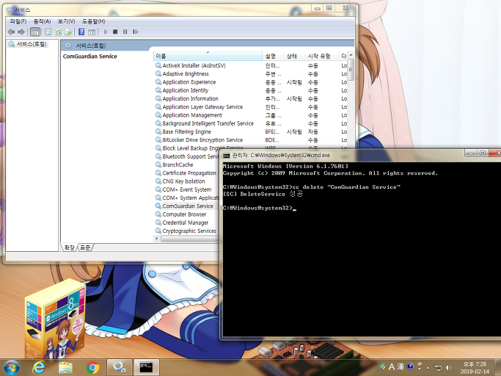Click the services list vertical scrollbar up arrow
The width and height of the screenshot is (501, 376).
tap(351, 55)
